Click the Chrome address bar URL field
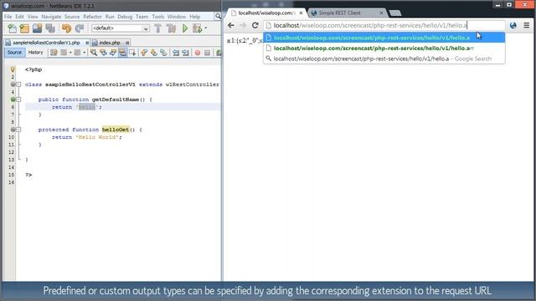 (384, 25)
